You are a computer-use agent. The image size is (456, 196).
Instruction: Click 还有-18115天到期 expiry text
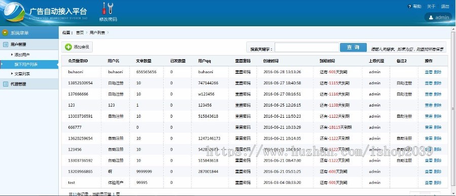pos(336,127)
